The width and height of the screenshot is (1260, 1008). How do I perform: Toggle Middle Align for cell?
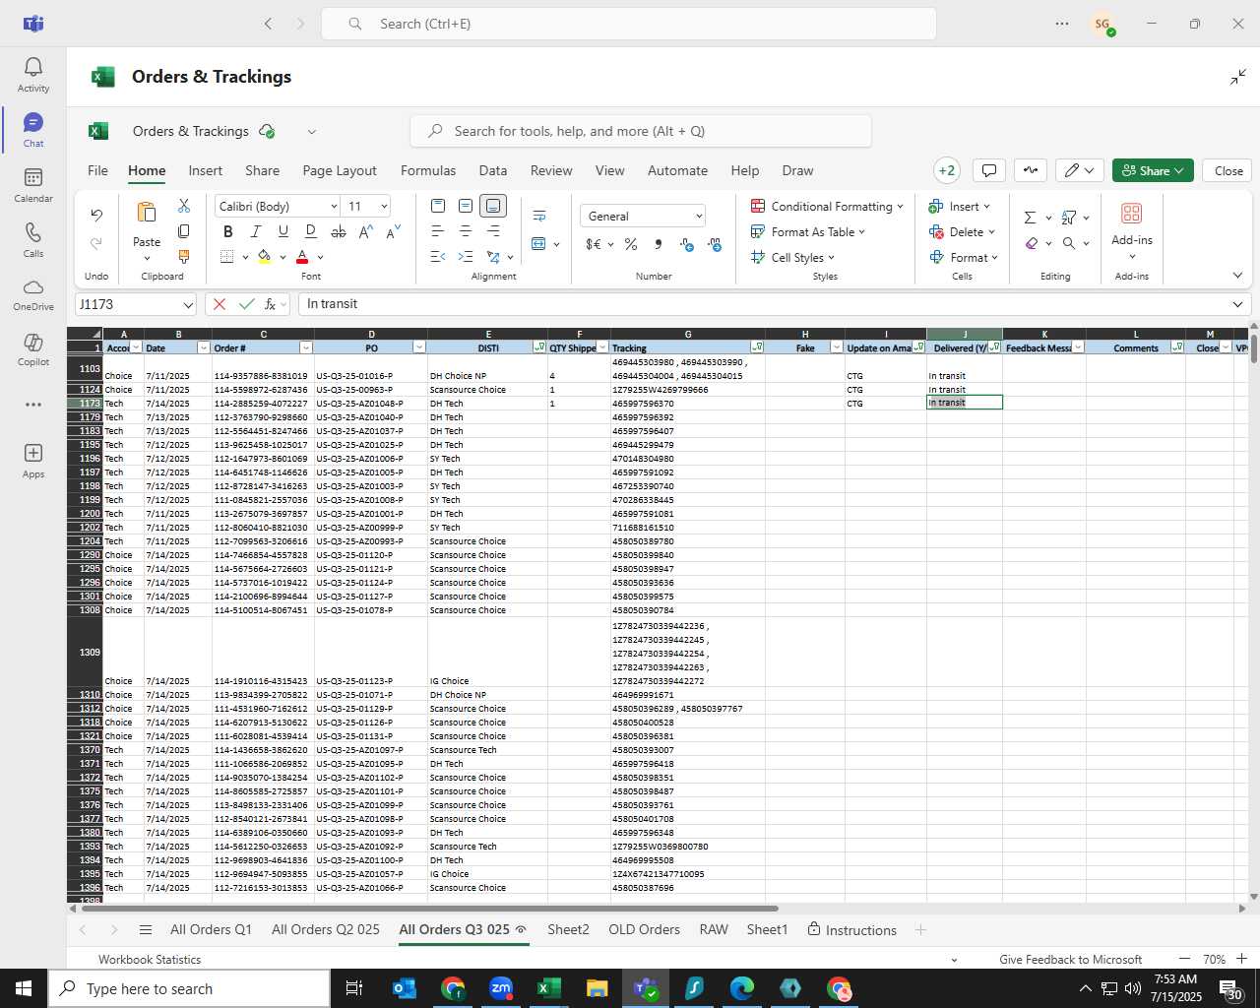tap(466, 206)
